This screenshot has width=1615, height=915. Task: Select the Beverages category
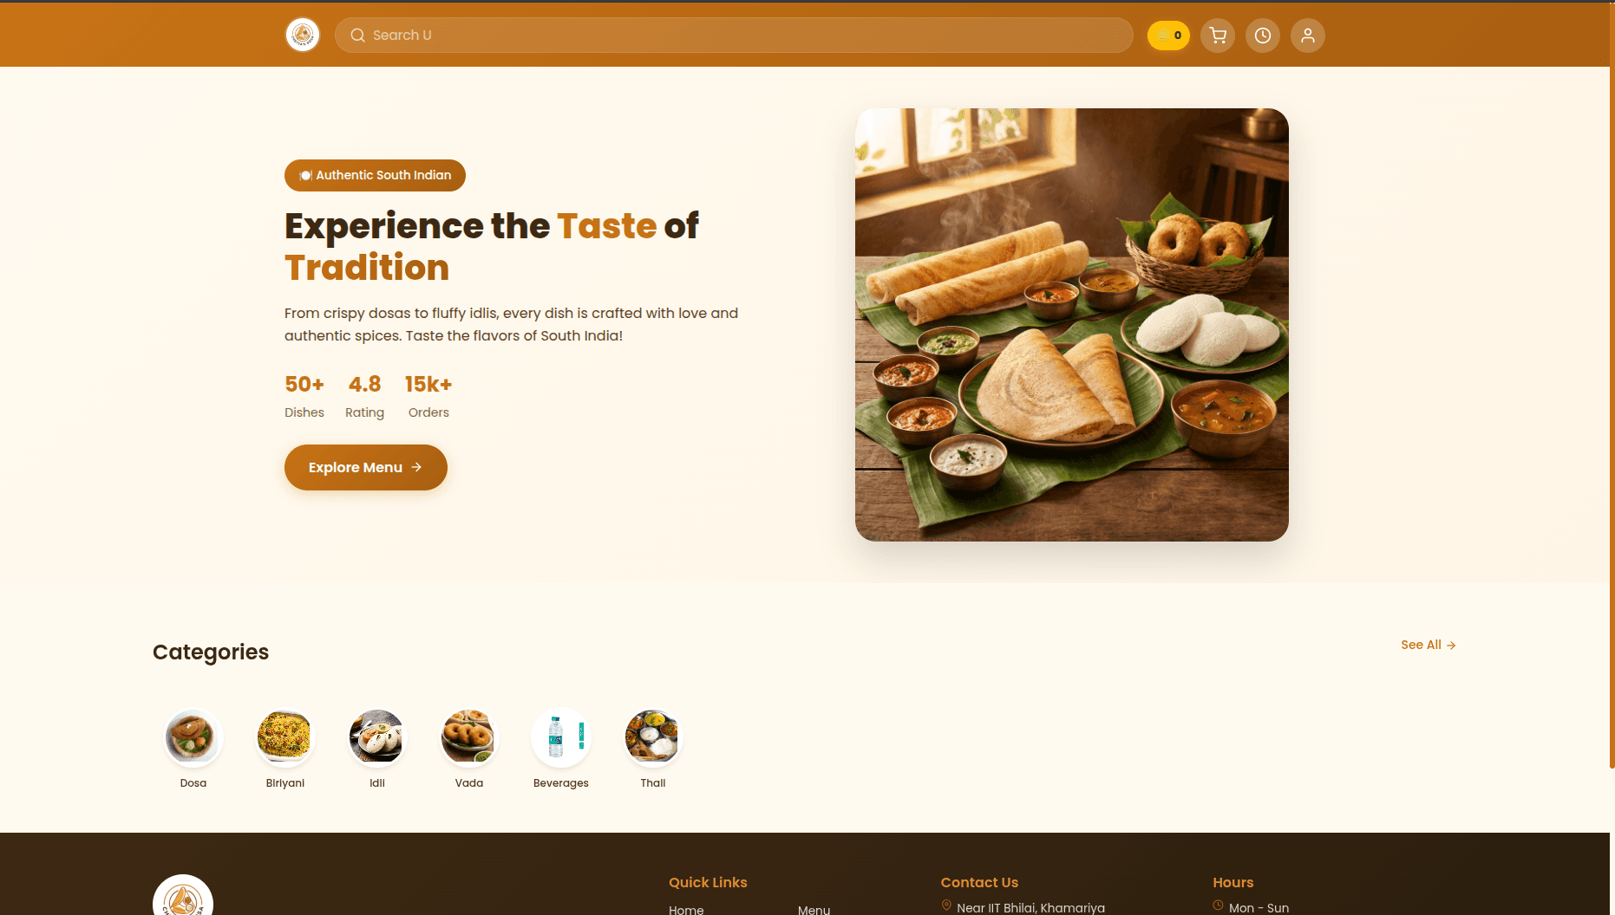pyautogui.click(x=561, y=749)
